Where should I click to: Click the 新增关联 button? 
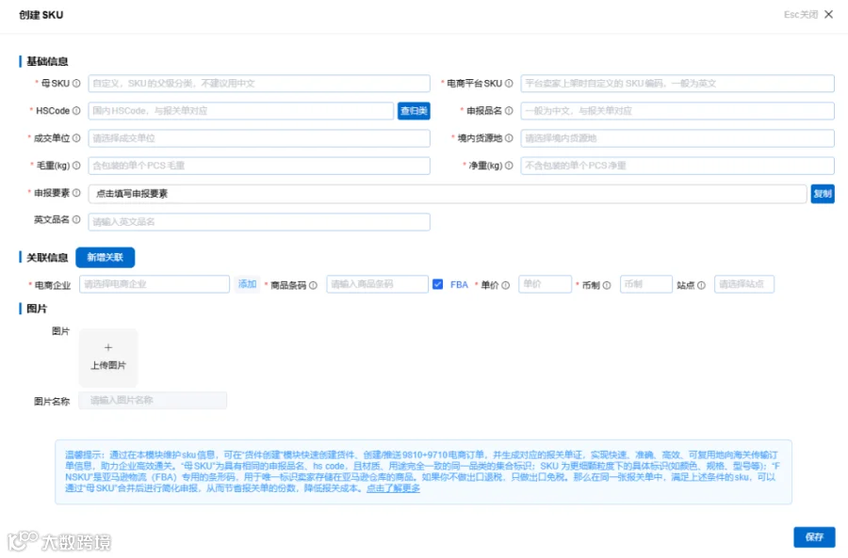[105, 257]
